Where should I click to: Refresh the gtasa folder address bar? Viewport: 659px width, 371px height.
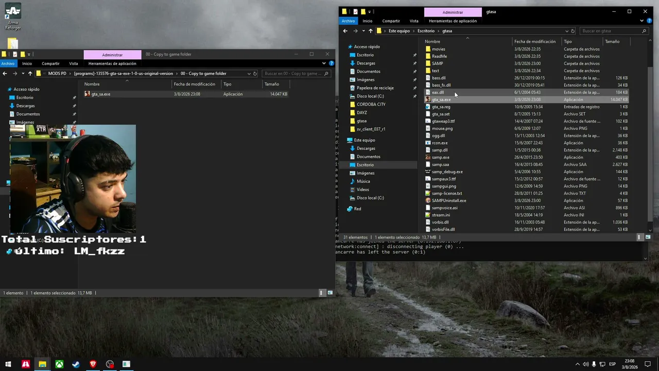573,31
